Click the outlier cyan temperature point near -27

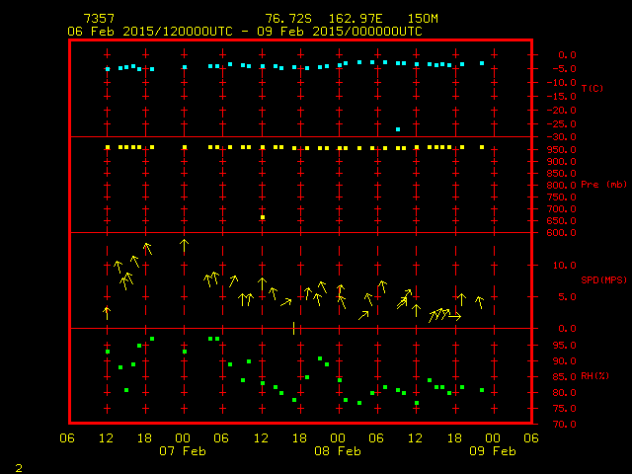pos(398,129)
